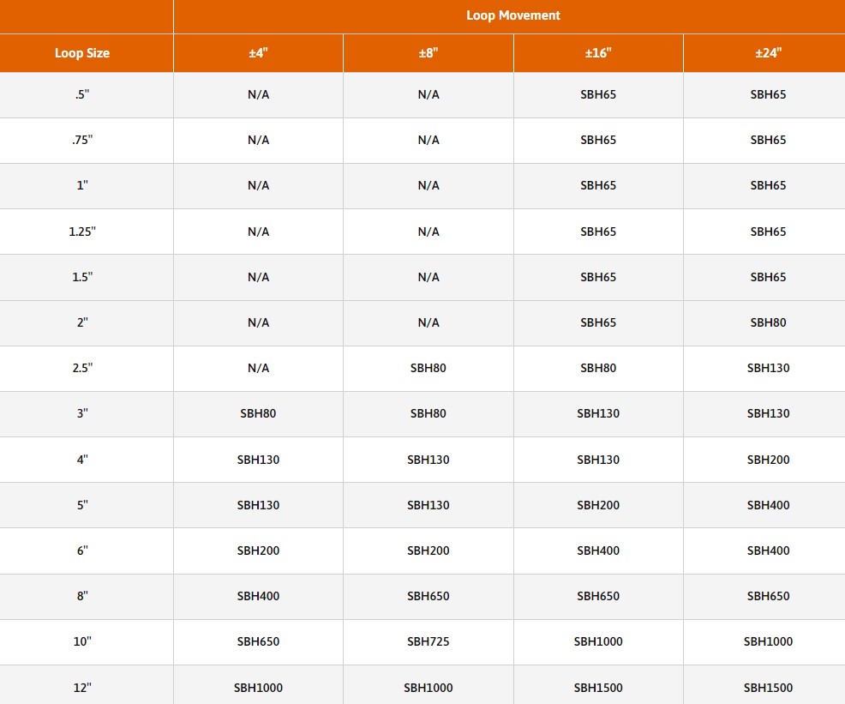Viewport: 845px width, 704px height.
Task: Select the Loop Size column header
Action: click(82, 53)
